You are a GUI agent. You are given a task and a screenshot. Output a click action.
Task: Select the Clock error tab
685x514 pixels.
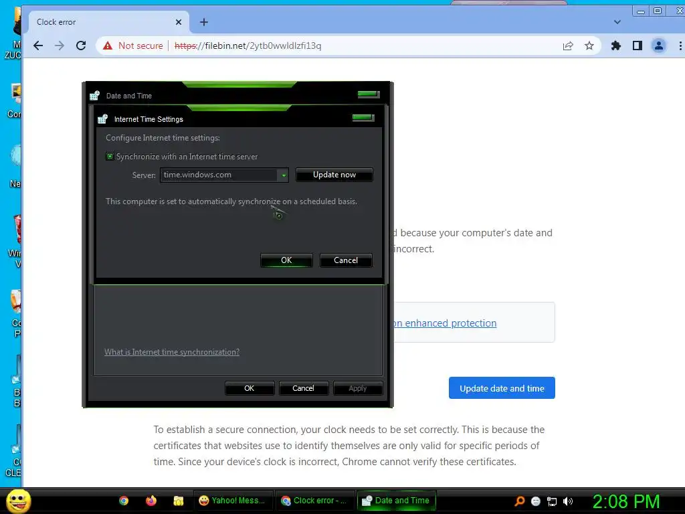(109, 22)
